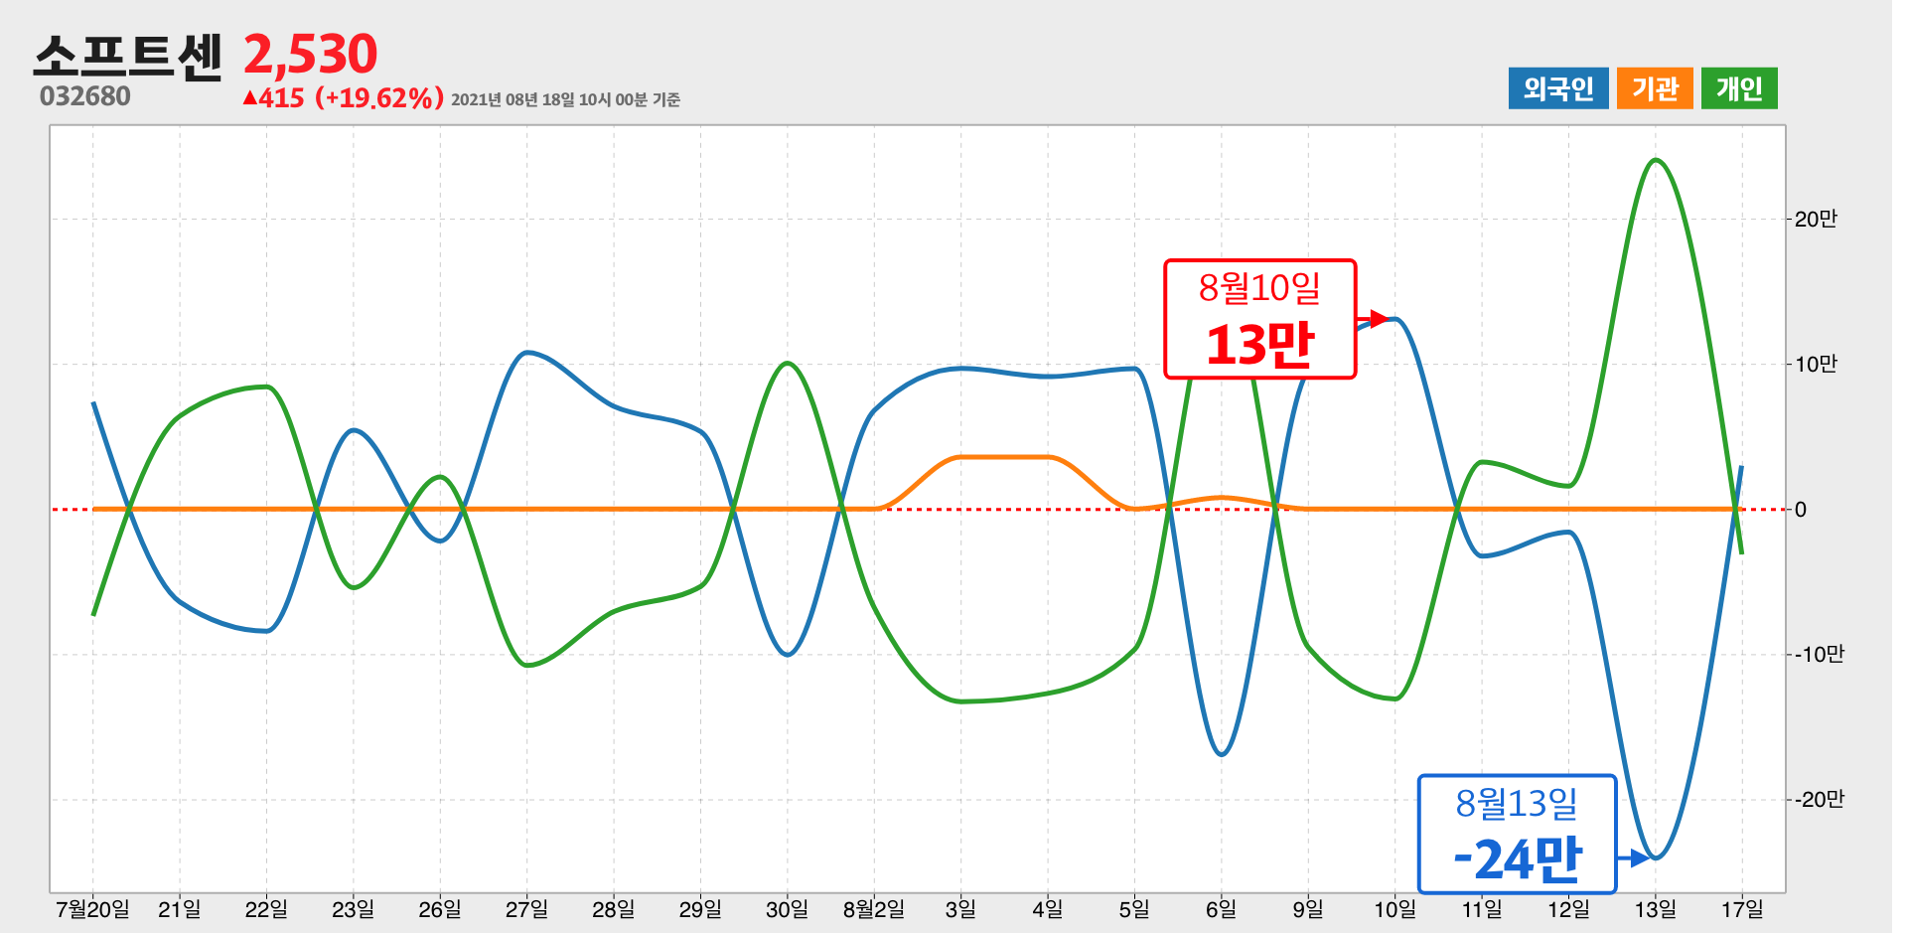
Task: Click the x-axis label 5일
Action: 1134,909
